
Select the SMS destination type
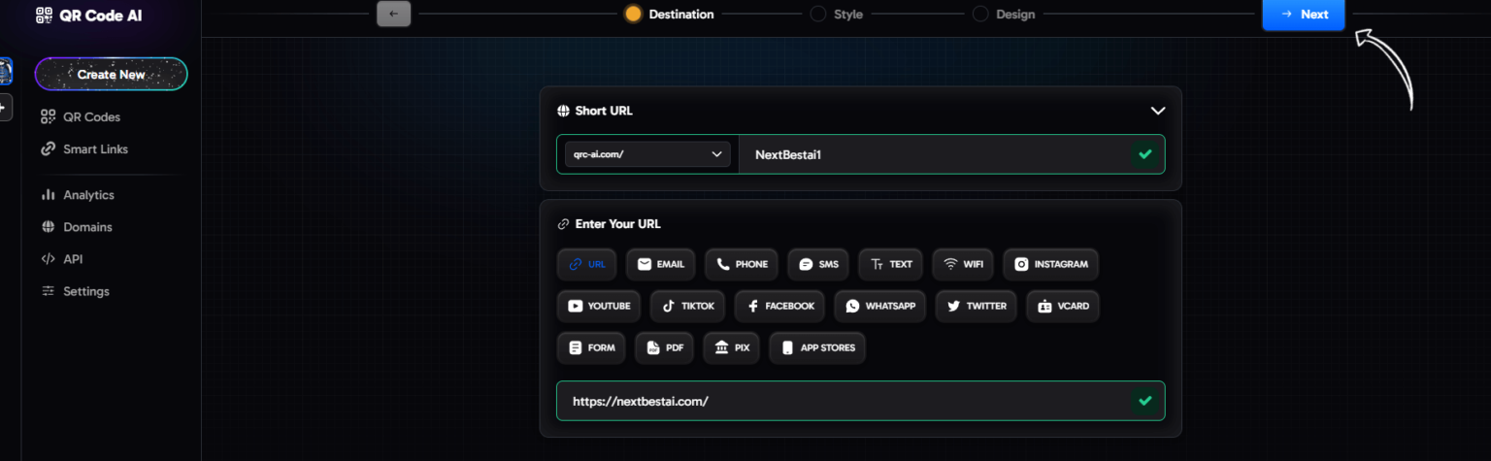tap(818, 264)
